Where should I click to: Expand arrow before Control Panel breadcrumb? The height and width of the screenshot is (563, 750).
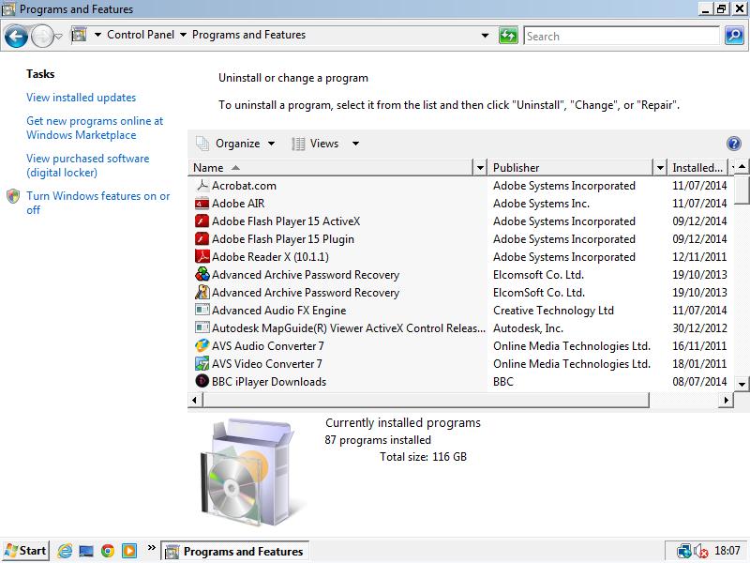[97, 35]
